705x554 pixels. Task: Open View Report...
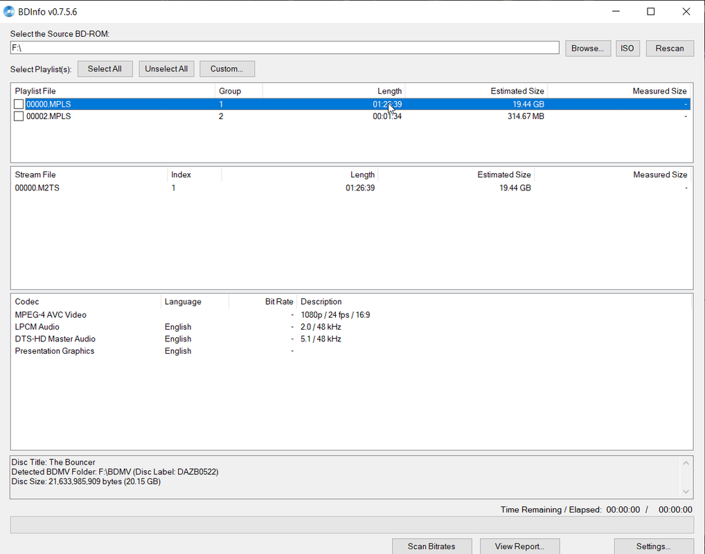coord(519,546)
